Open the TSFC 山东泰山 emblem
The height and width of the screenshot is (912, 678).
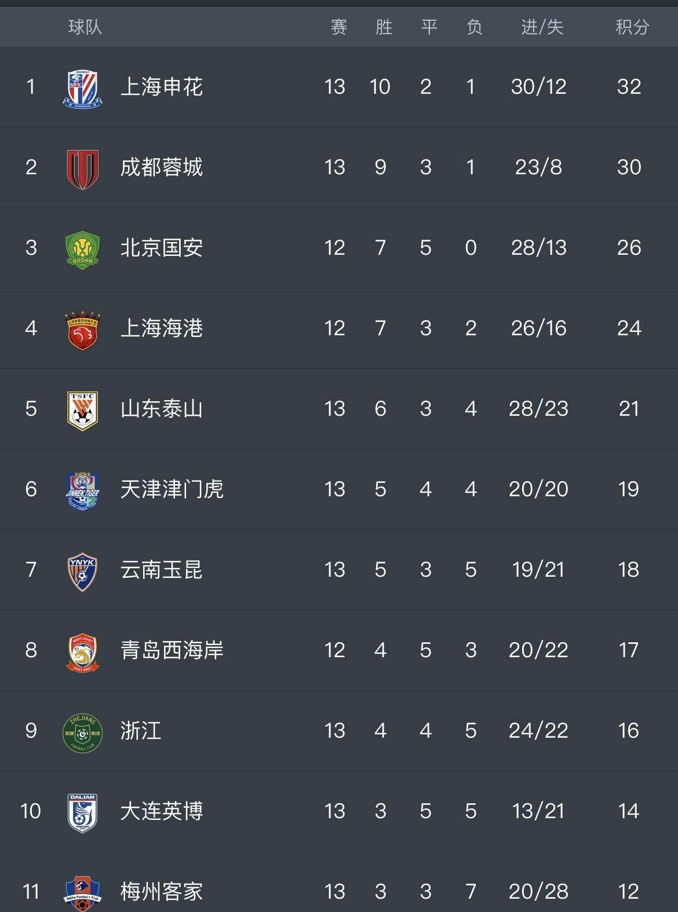[82, 410]
